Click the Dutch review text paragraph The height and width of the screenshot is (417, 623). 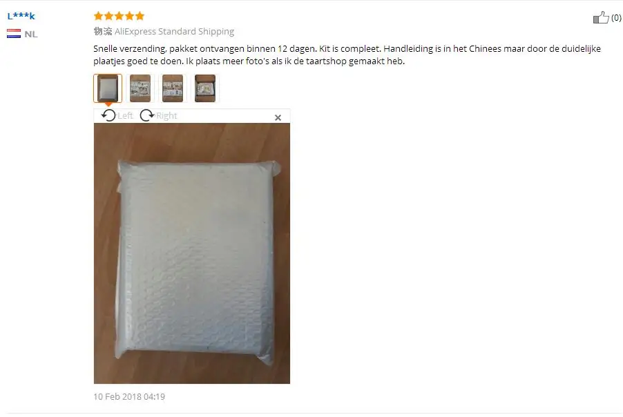tap(347, 55)
